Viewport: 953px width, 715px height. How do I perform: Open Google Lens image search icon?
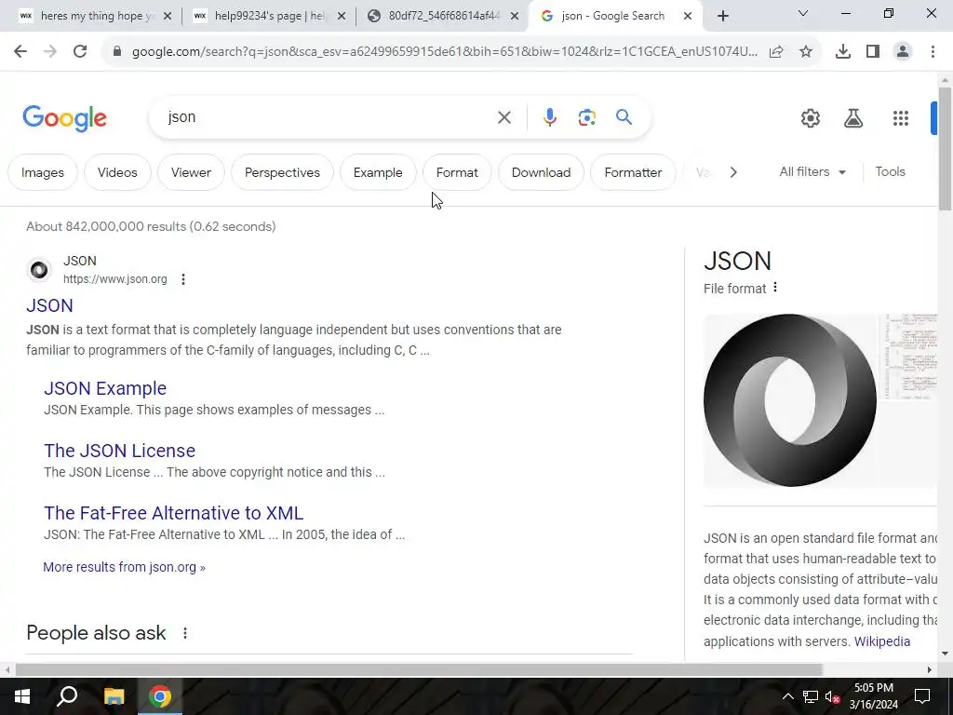[x=586, y=117]
